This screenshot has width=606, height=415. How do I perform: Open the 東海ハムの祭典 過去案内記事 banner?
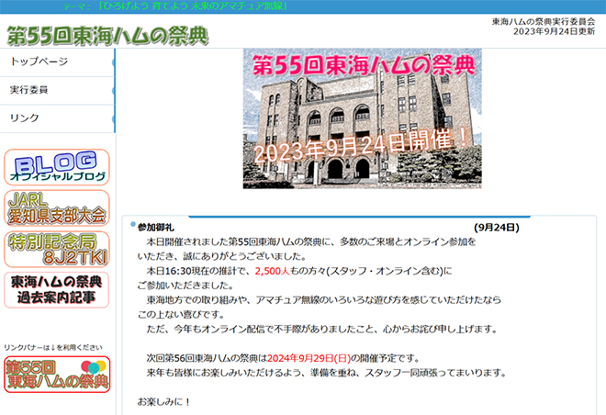click(x=56, y=290)
